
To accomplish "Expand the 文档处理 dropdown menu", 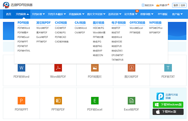I will 38,14.
